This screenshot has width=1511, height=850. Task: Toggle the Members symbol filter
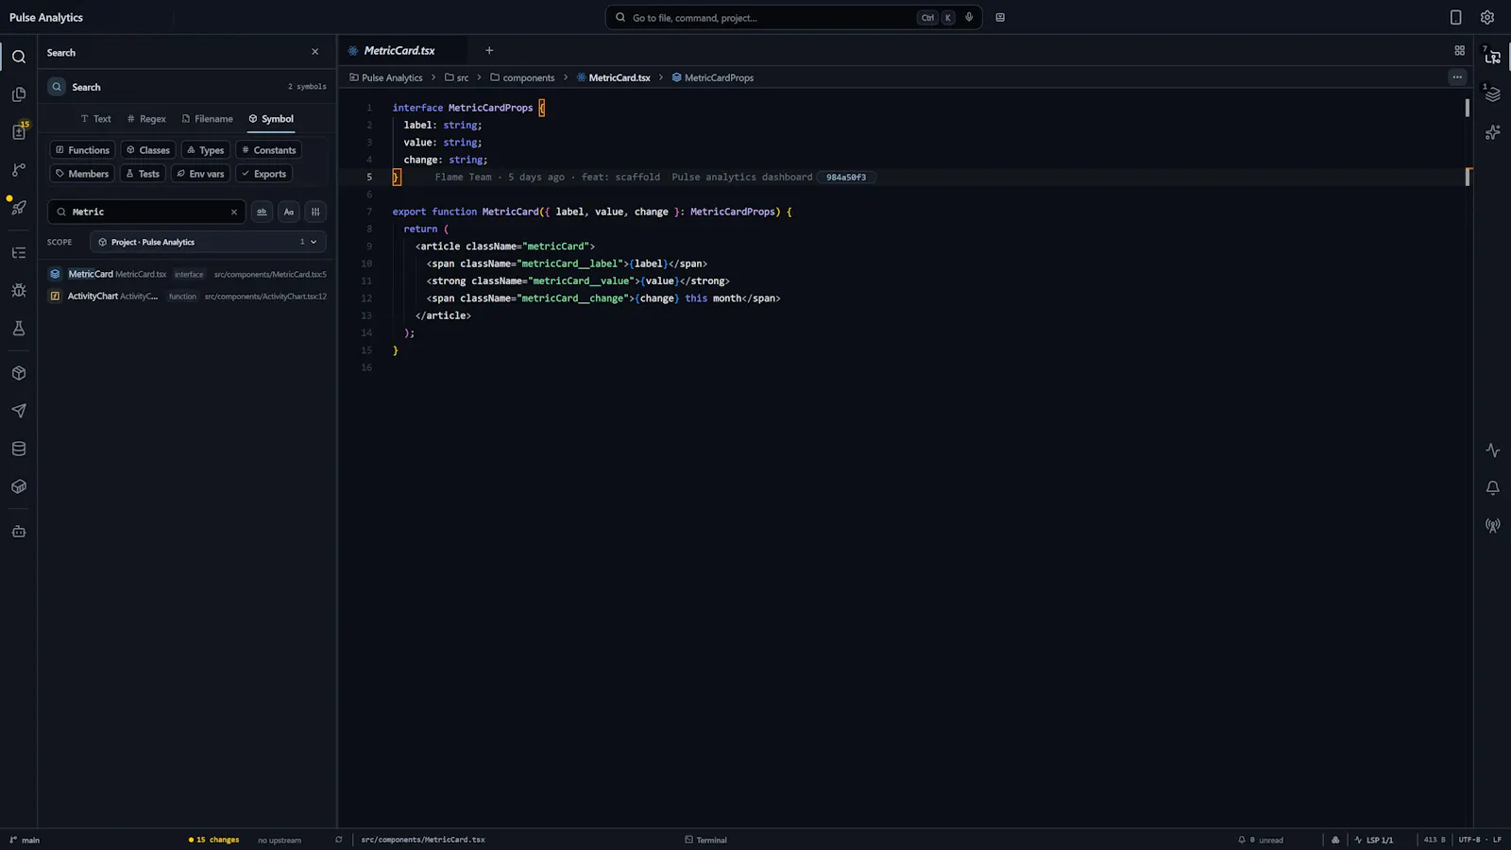(x=82, y=174)
